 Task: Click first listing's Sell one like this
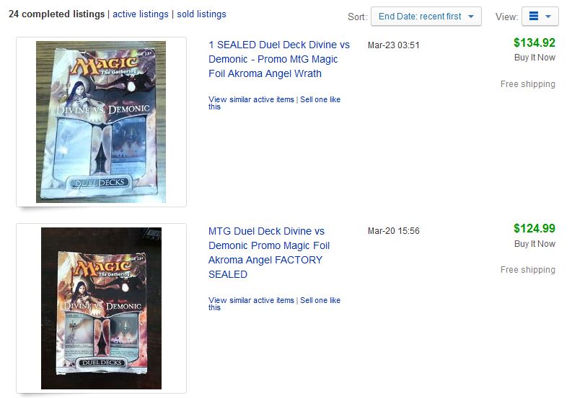[x=274, y=103]
